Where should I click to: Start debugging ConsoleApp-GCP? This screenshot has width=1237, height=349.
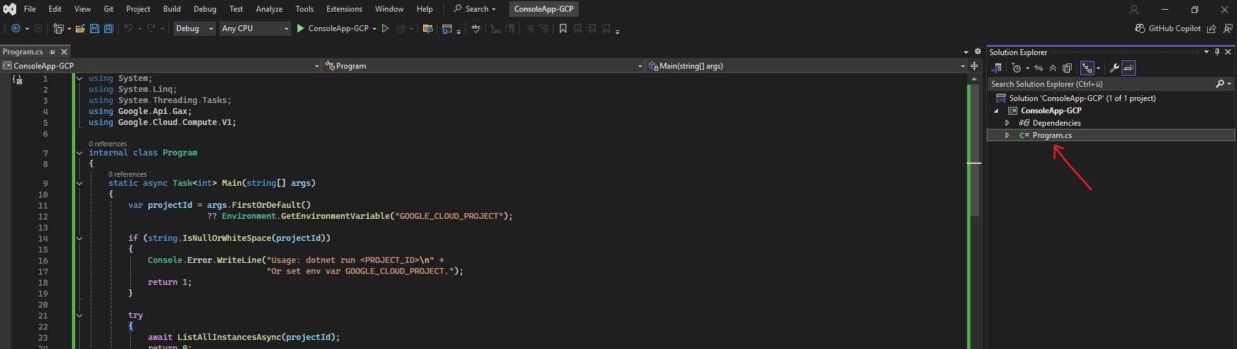tap(332, 28)
